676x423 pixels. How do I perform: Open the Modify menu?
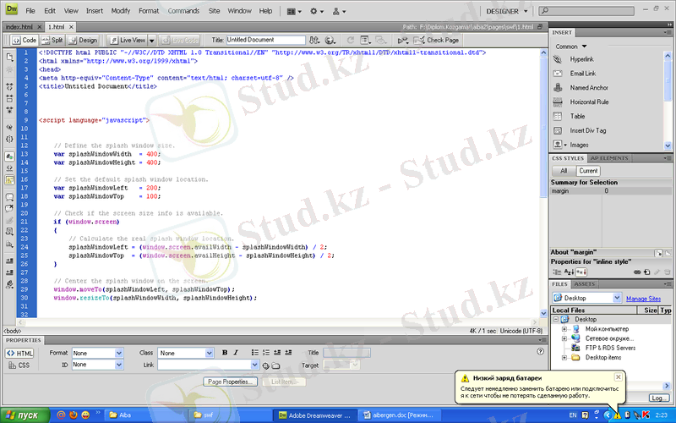pos(120,11)
